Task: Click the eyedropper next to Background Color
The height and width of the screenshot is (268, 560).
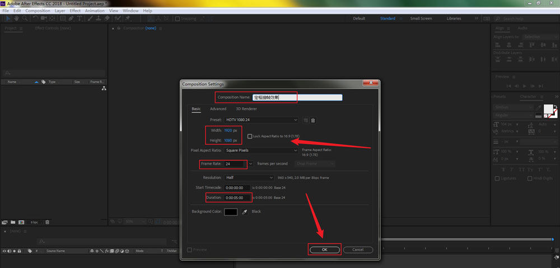Action: 244,212
